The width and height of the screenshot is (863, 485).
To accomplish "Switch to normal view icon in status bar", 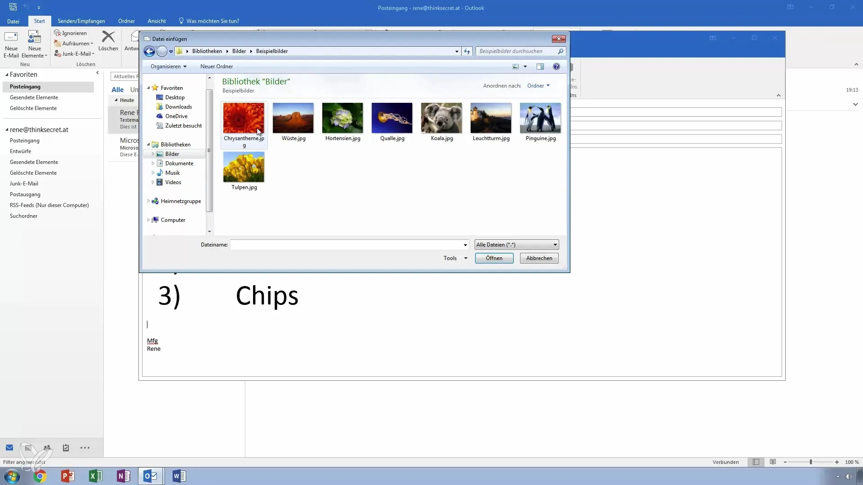I will tap(756, 462).
